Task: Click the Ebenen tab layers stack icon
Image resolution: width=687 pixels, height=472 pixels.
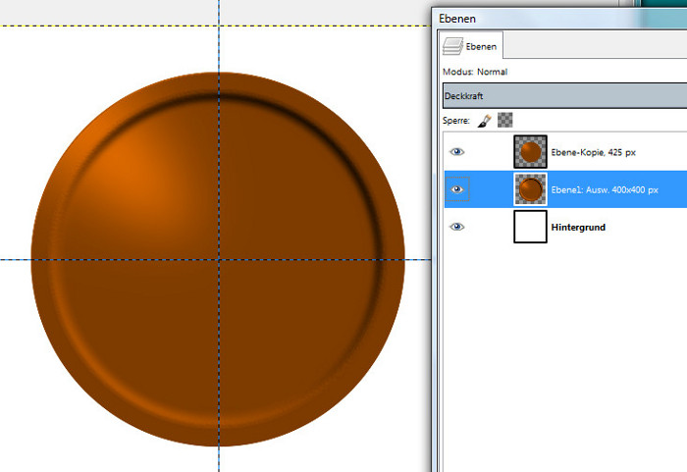Action: point(453,45)
